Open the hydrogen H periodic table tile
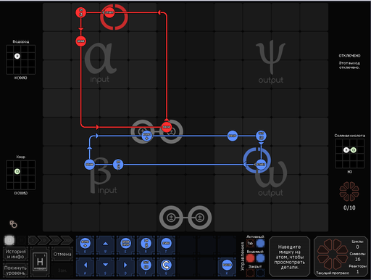Screen dimensions: 371x280 tap(40, 262)
